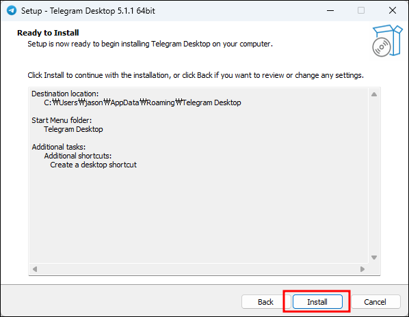Click the 'Ready to Install' heading
Image resolution: width=409 pixels, height=317 pixels.
pyautogui.click(x=48, y=33)
